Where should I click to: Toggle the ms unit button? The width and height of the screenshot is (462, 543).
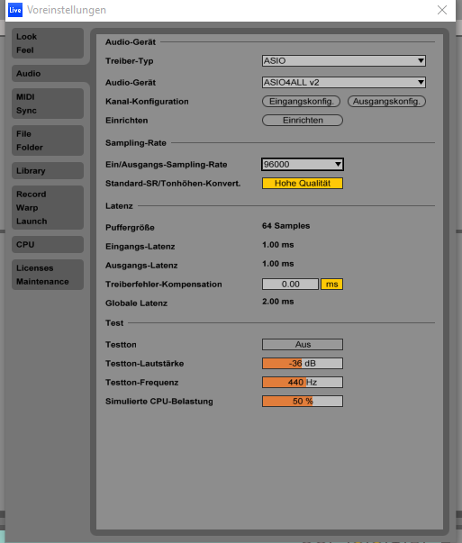click(331, 284)
